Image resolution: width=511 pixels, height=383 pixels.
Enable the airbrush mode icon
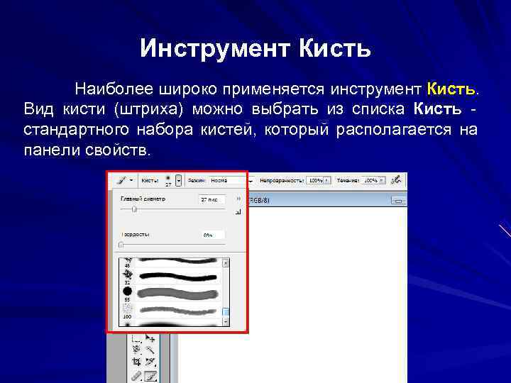pyautogui.click(x=396, y=180)
